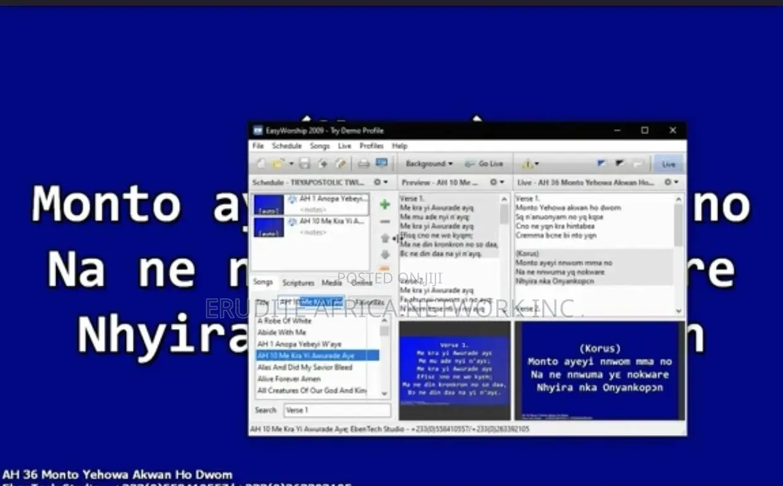The height and width of the screenshot is (486, 783).
Task: Click the Black screen flag icon
Action: (620, 164)
